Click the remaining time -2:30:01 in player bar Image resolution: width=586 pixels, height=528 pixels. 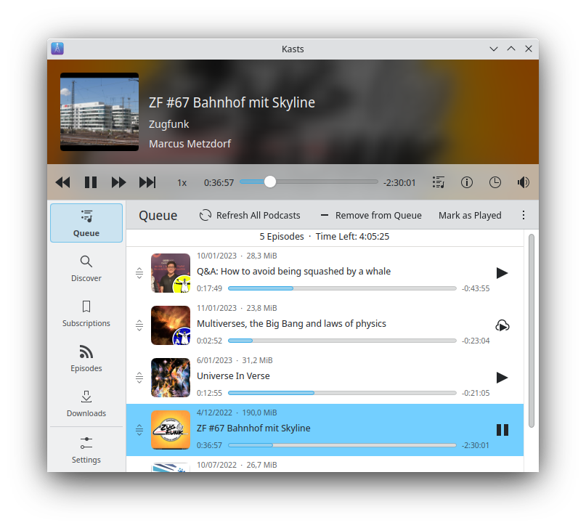tap(399, 183)
